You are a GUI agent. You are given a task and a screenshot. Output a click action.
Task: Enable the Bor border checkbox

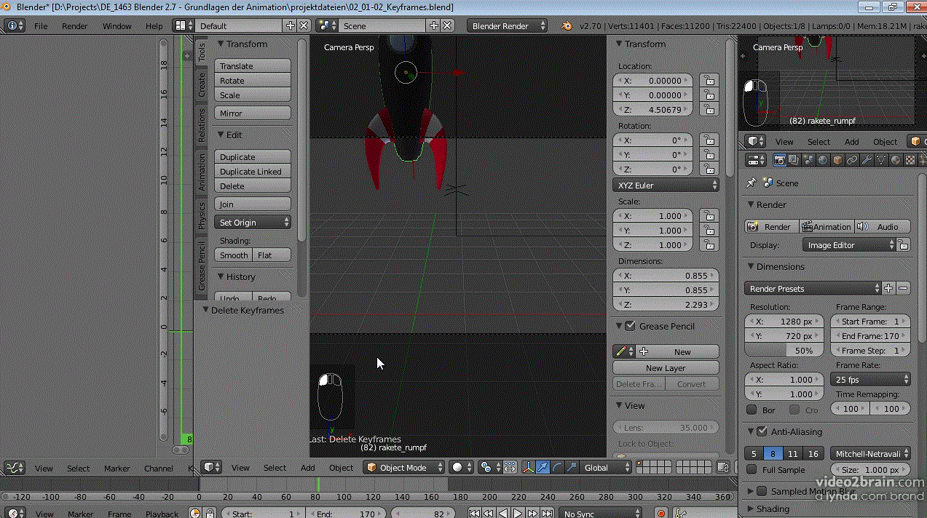(x=752, y=410)
